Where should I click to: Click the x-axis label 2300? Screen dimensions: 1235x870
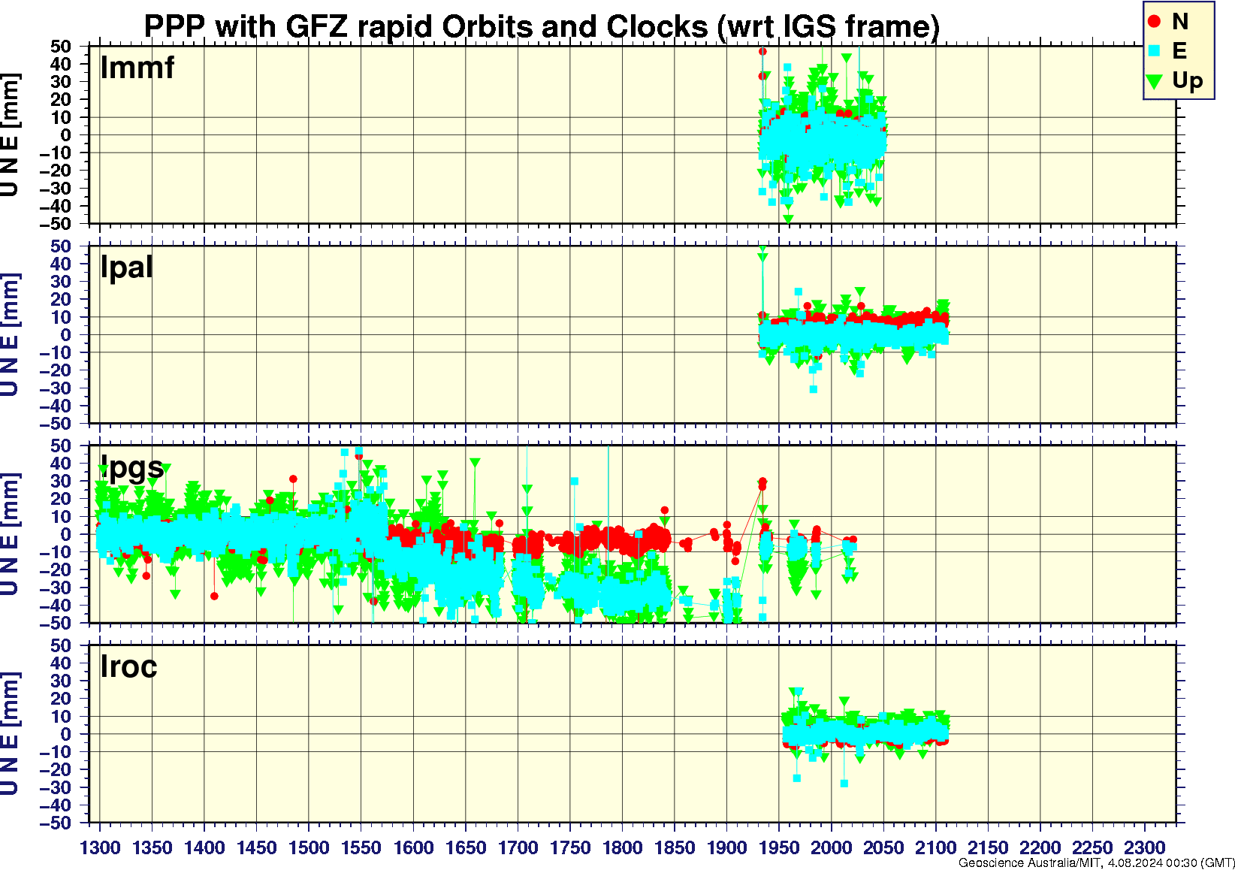point(1144,848)
